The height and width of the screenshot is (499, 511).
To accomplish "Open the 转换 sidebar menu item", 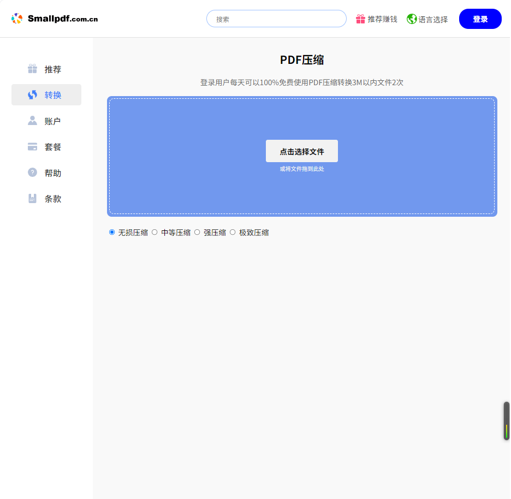I will (46, 95).
